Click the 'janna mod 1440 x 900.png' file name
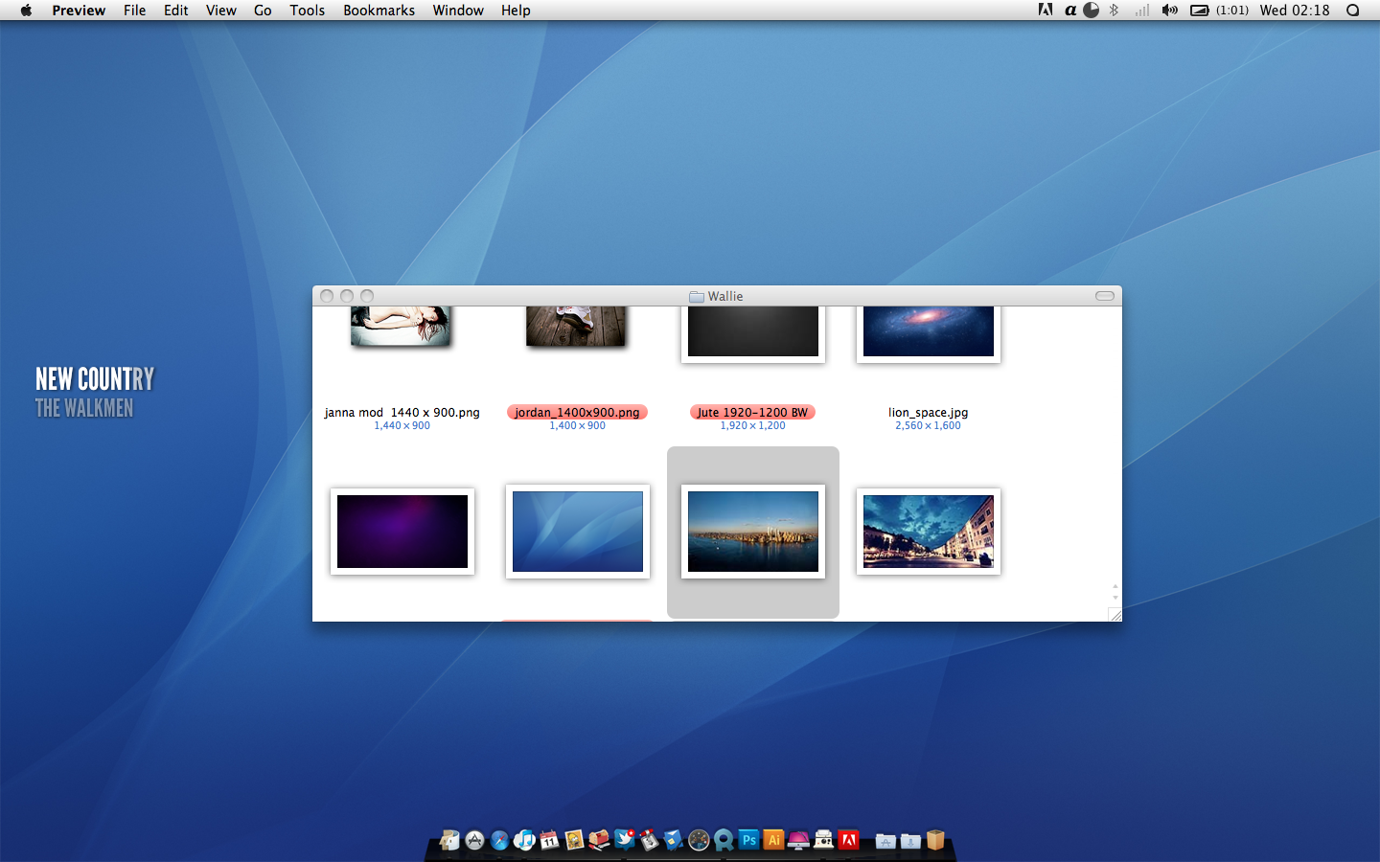 [402, 413]
